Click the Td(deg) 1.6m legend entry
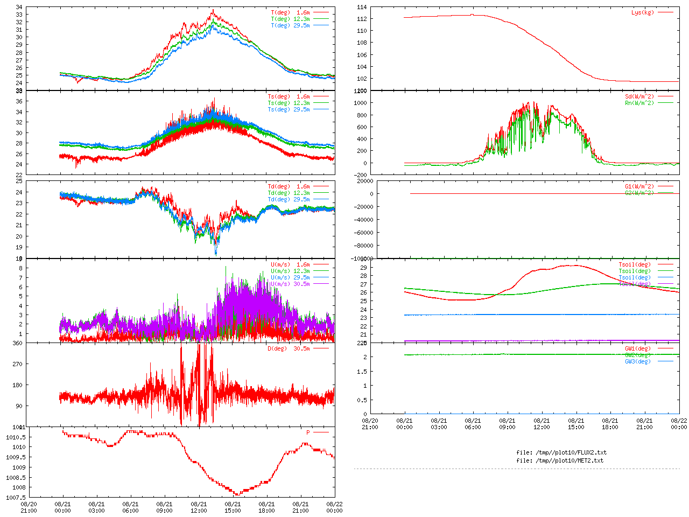Viewport: 689px width, 517px height. [x=298, y=186]
